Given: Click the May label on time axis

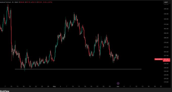Looking at the screenshot, I should pyautogui.click(x=54, y=86).
